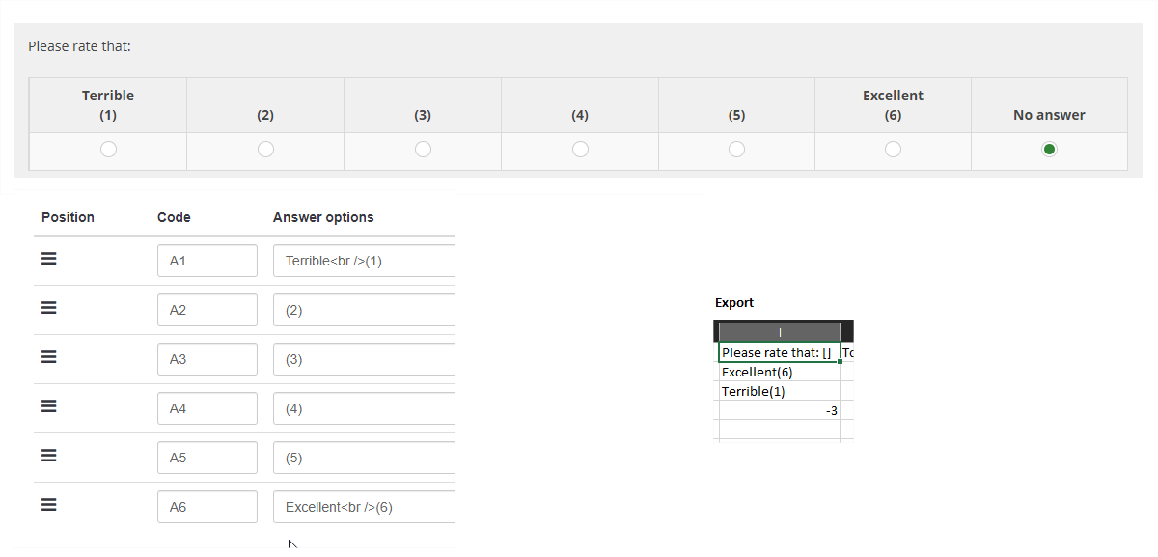Click the A1 code input field

(207, 261)
